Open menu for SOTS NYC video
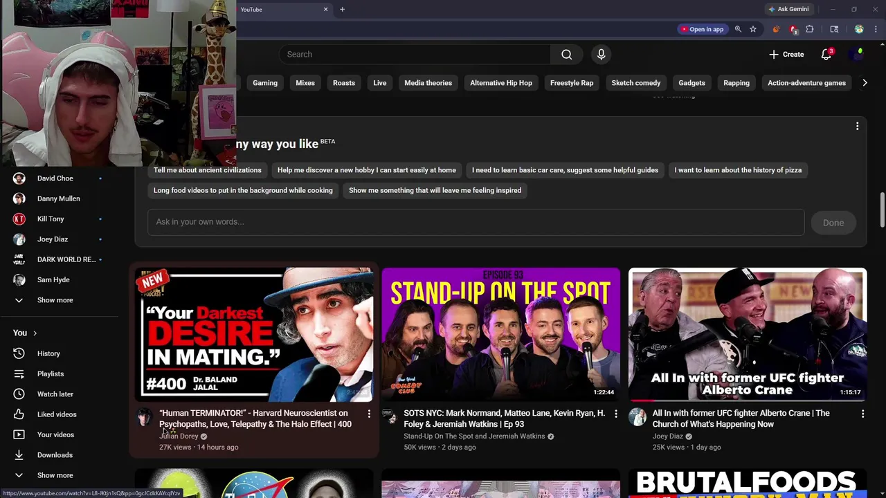The width and height of the screenshot is (886, 498). point(615,414)
